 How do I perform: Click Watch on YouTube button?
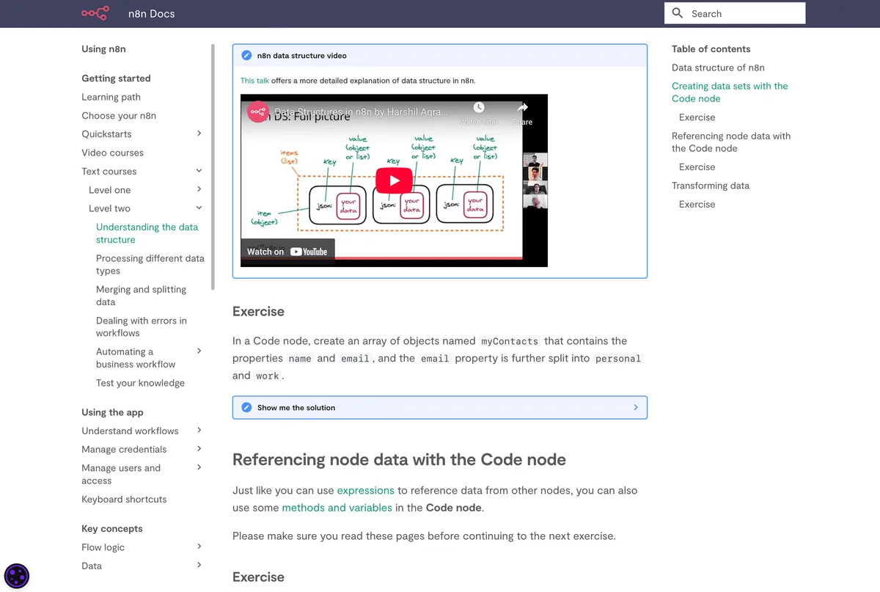click(287, 252)
